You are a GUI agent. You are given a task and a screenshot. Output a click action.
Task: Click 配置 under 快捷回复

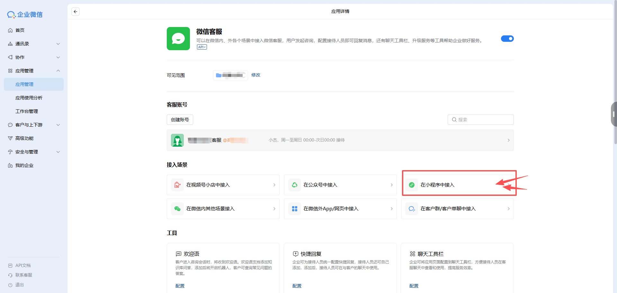click(297, 286)
